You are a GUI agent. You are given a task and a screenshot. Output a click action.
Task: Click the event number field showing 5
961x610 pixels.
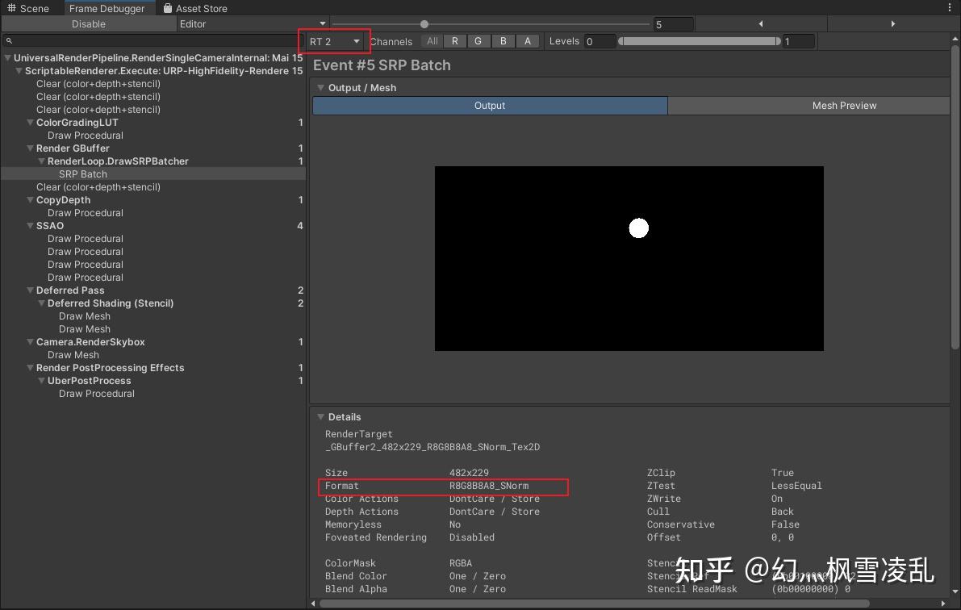[672, 24]
